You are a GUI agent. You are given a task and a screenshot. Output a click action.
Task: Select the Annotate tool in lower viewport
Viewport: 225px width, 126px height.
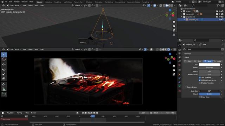pos(4,84)
